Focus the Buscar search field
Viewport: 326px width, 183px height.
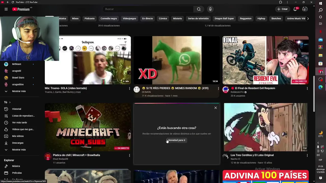pos(148,9)
